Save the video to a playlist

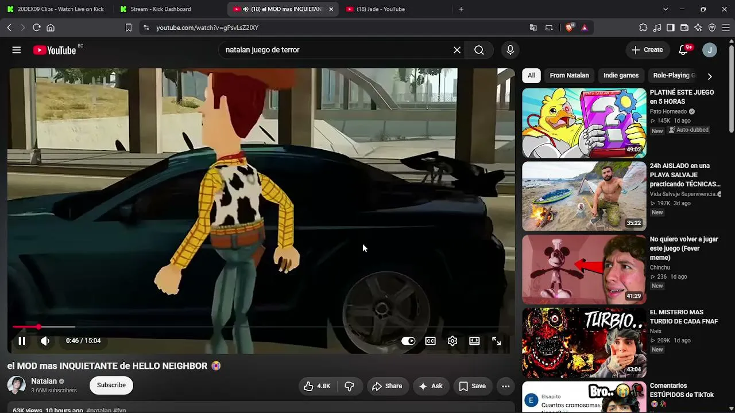point(472,386)
